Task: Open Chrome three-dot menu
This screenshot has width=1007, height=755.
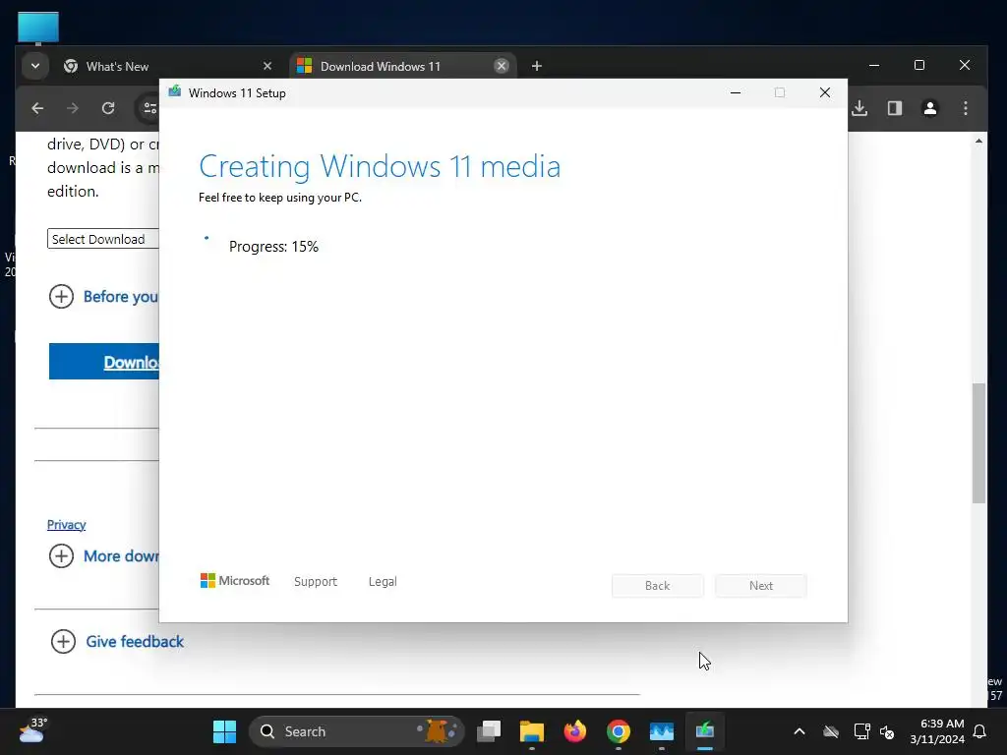Action: (x=966, y=108)
